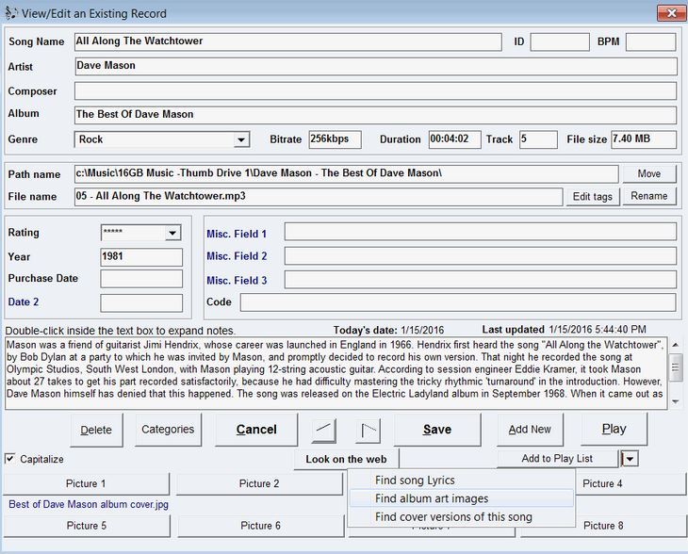
Task: Click the Misc. Field 1 input box
Action: [481, 232]
